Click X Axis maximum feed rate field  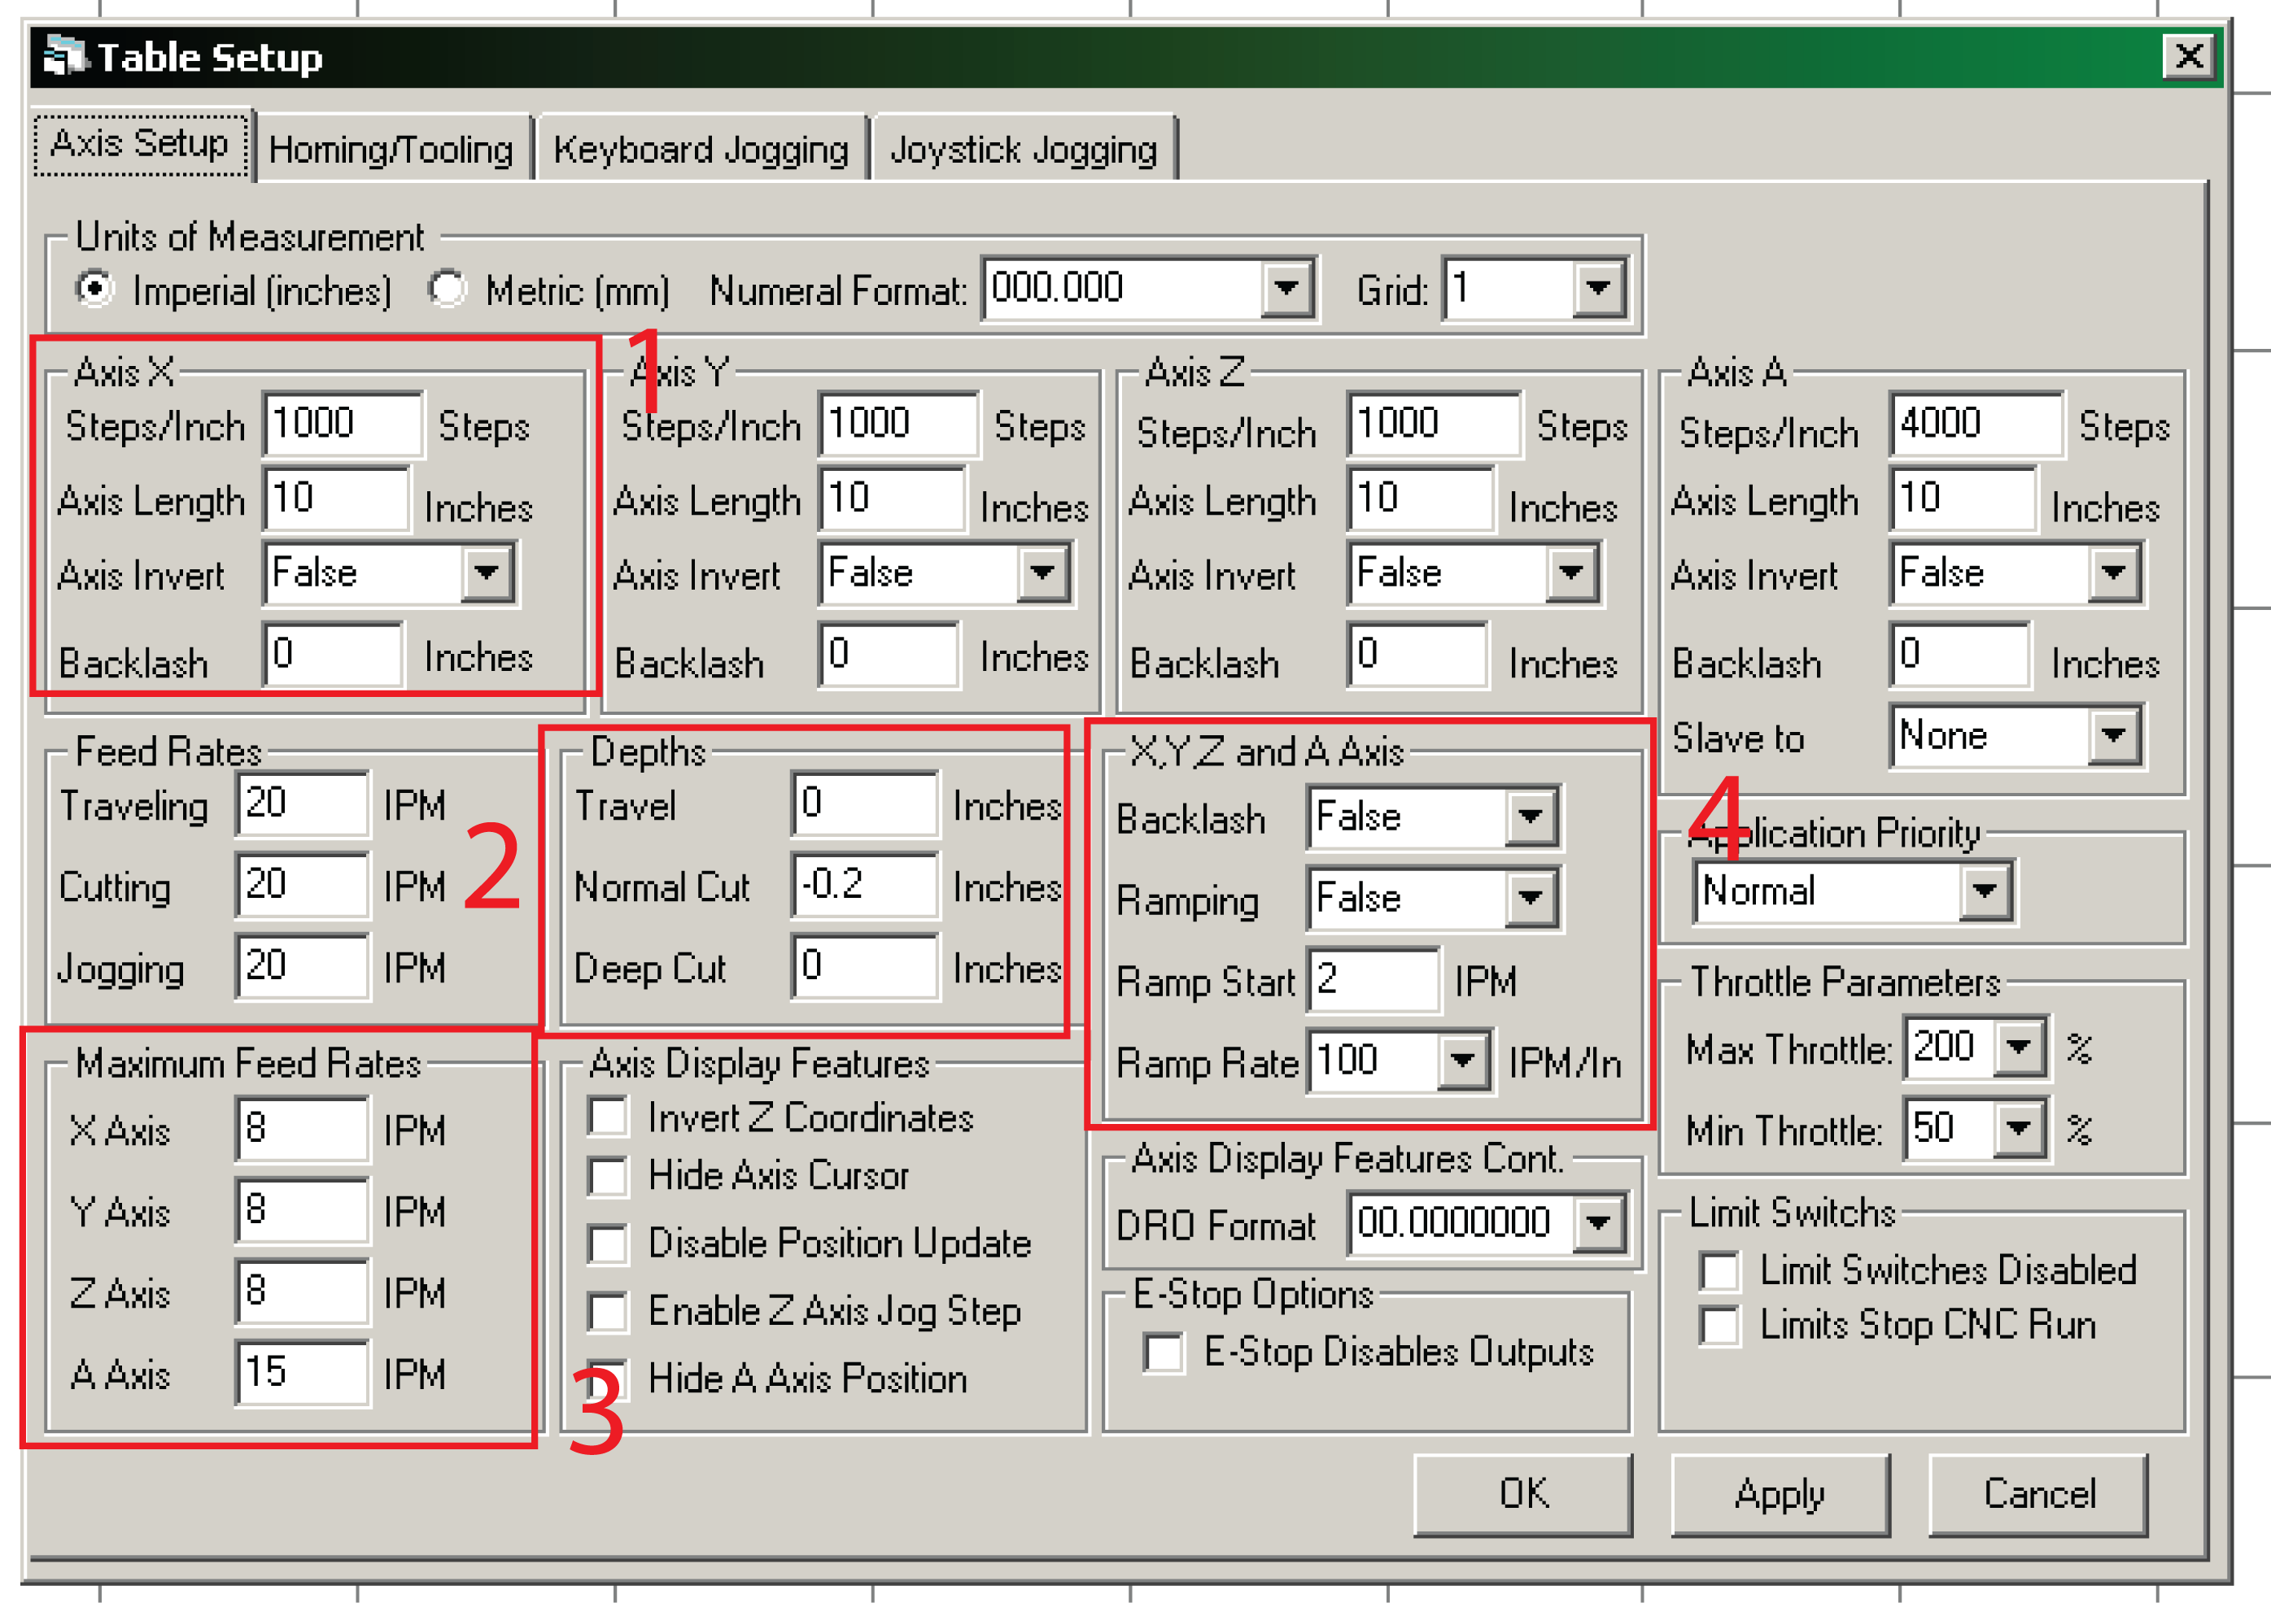(303, 1128)
